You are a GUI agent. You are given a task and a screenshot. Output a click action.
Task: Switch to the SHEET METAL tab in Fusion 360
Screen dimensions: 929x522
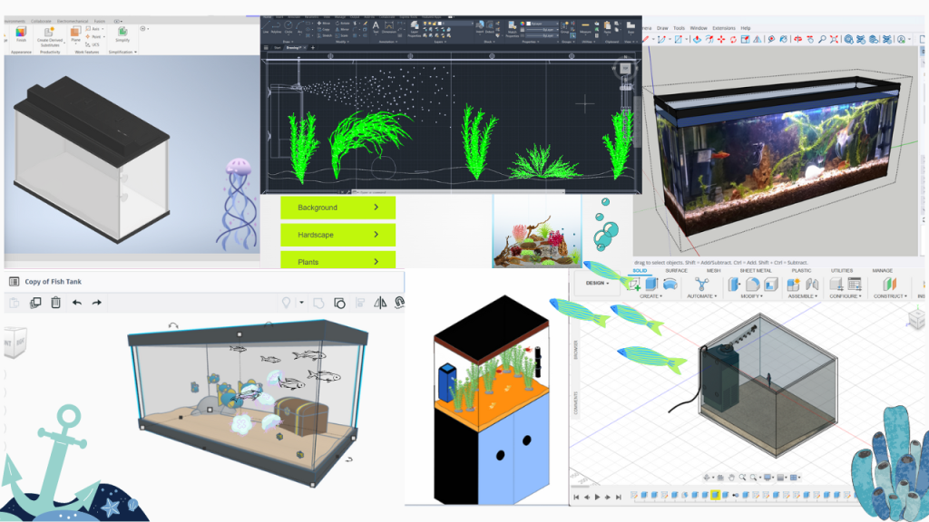pos(758,269)
